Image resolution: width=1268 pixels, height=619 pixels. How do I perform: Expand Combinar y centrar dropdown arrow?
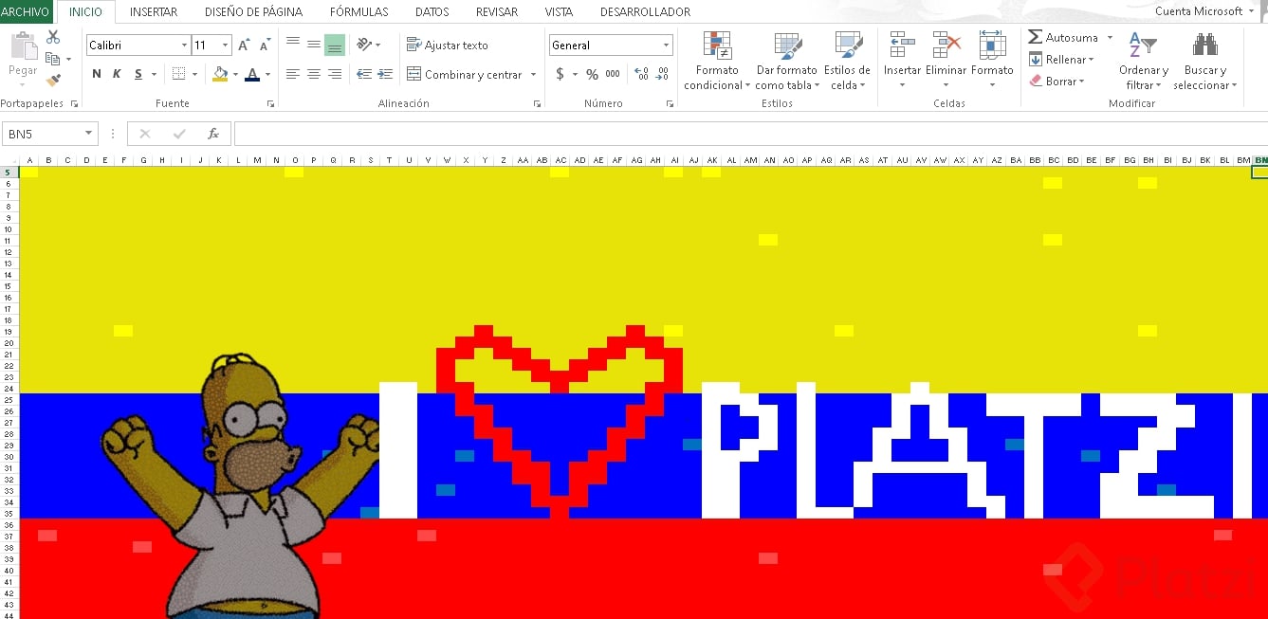tap(533, 75)
